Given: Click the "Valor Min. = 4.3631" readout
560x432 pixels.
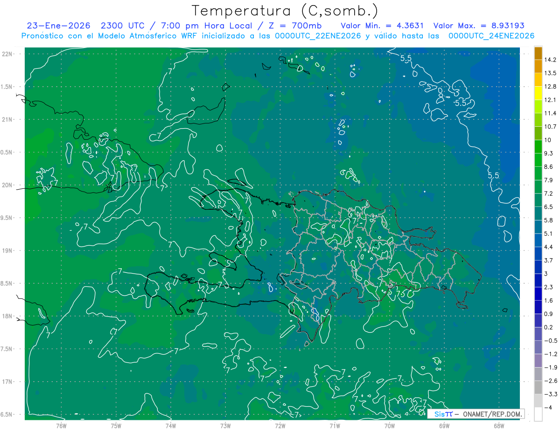Looking at the screenshot, I should coord(382,26).
